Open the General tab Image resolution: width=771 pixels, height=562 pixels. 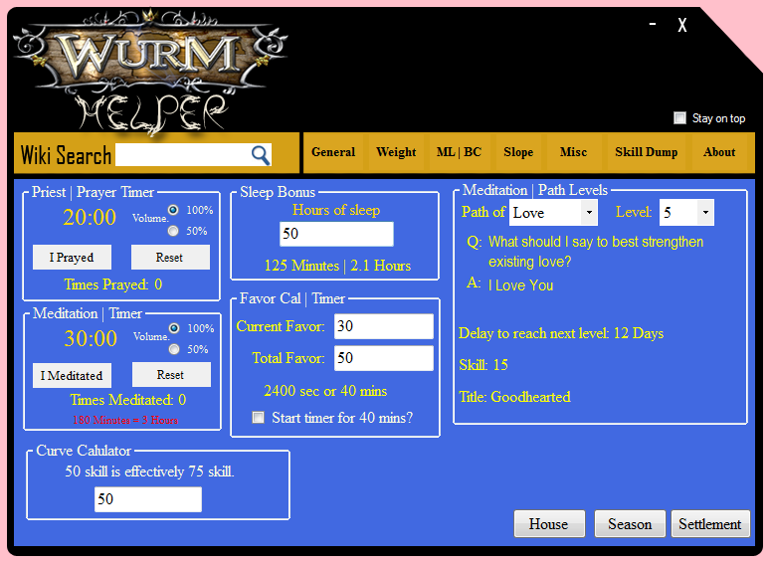click(333, 152)
